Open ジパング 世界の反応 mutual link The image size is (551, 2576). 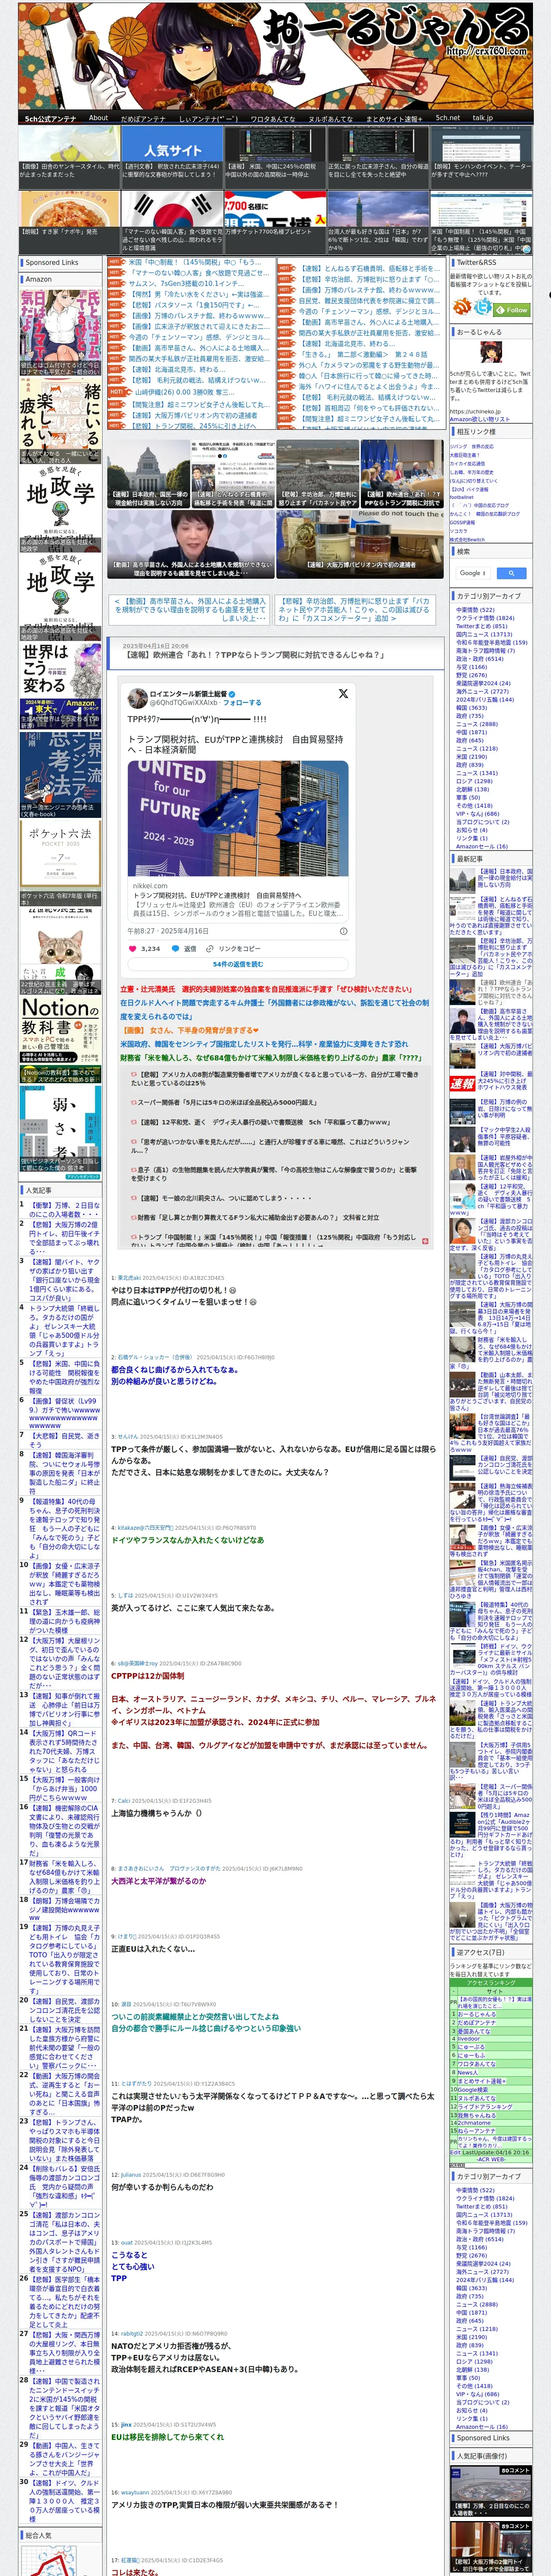pos(472,447)
